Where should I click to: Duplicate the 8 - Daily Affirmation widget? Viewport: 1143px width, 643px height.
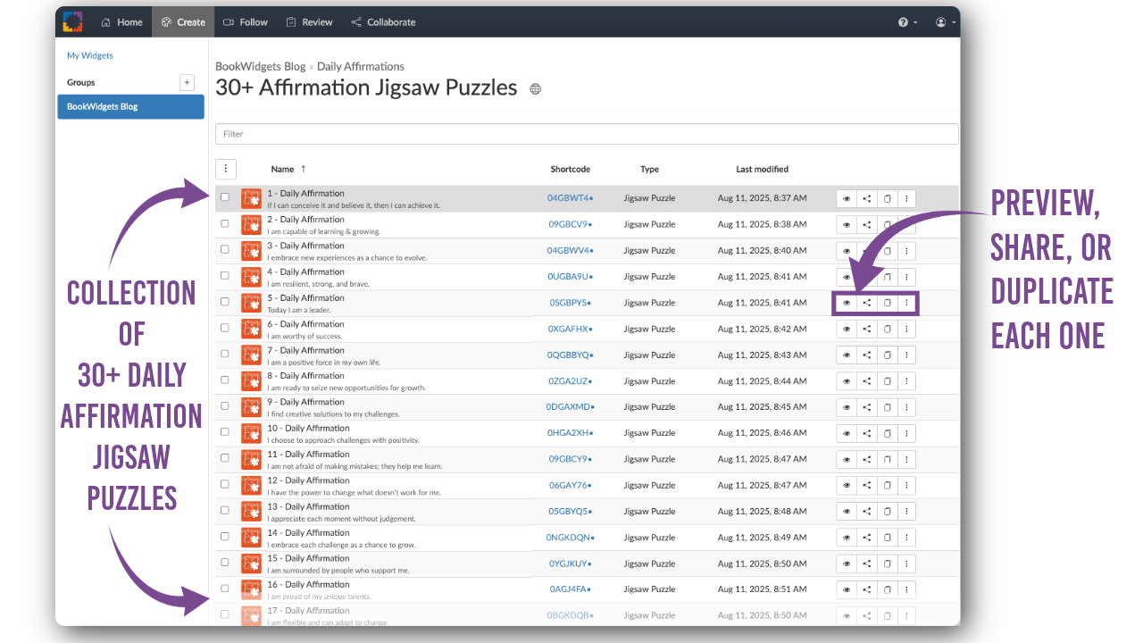tap(887, 381)
